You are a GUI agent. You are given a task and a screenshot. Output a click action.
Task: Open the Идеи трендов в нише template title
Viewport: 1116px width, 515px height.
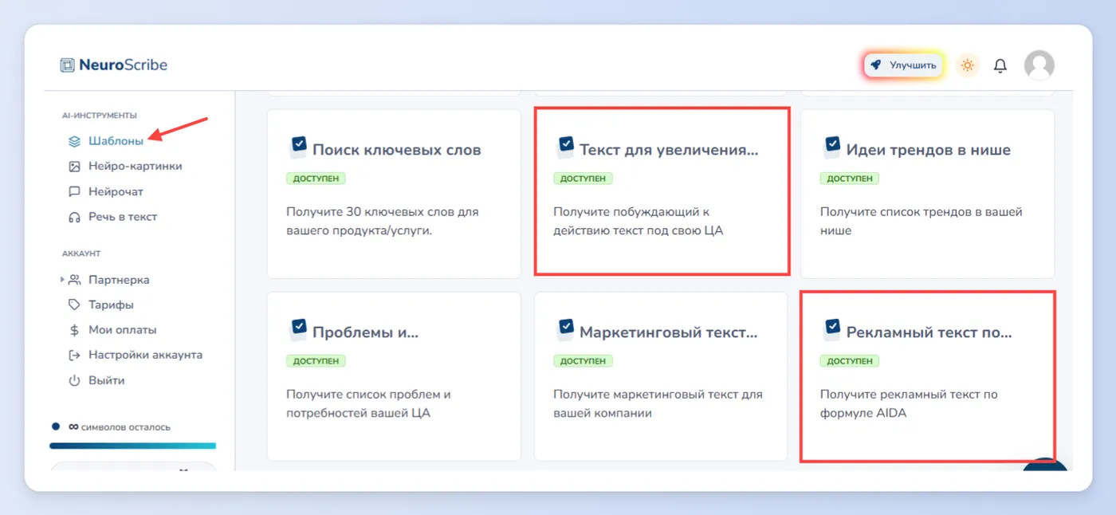(x=929, y=150)
